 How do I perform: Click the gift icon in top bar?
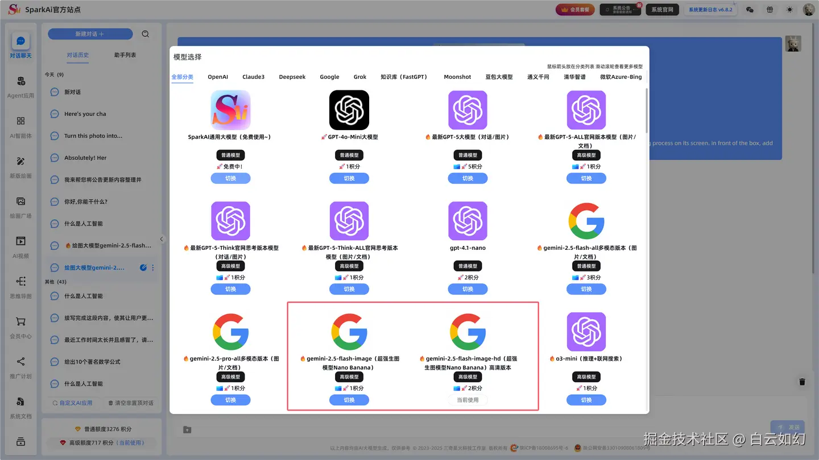click(x=770, y=10)
